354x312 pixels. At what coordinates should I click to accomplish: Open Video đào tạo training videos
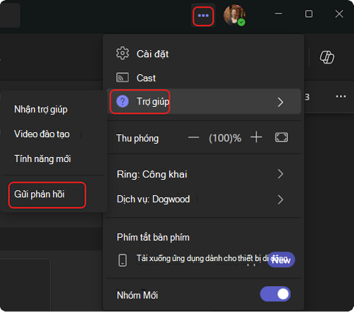pos(42,134)
